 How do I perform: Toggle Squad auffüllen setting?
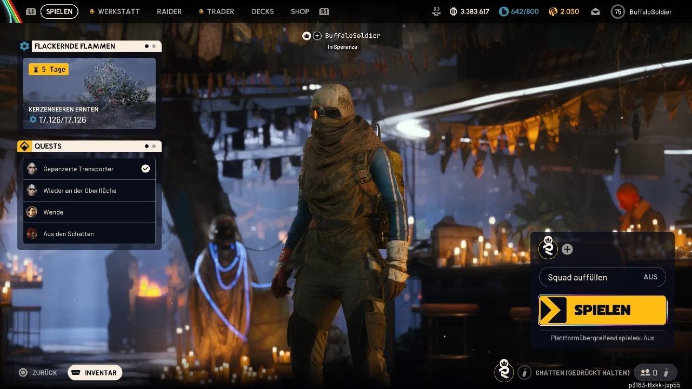[602, 277]
